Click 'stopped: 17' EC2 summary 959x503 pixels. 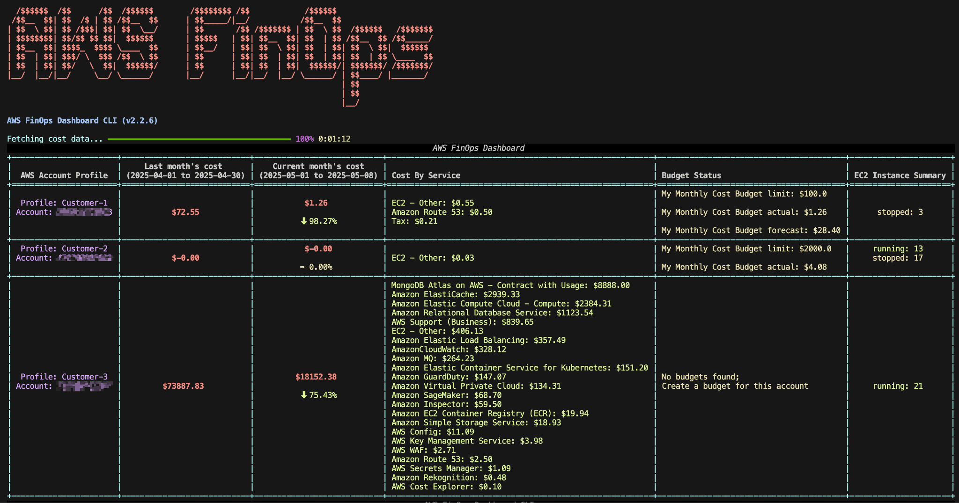(898, 258)
